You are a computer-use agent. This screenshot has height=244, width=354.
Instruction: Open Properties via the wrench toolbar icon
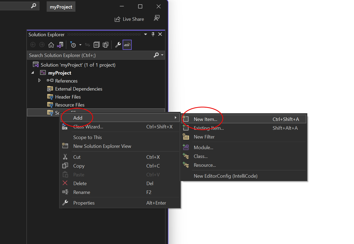click(x=118, y=45)
